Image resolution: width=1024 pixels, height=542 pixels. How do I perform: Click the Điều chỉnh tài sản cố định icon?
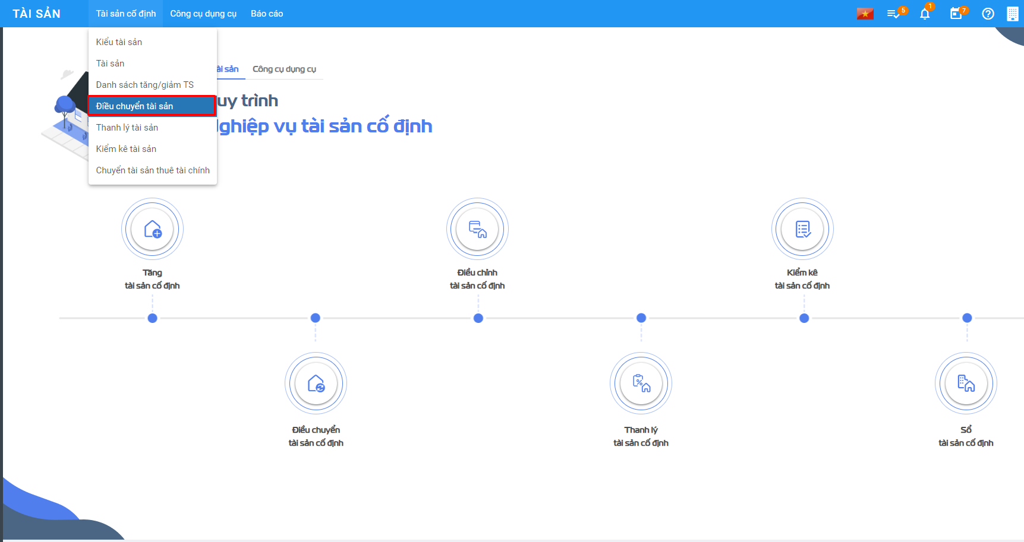(x=477, y=229)
